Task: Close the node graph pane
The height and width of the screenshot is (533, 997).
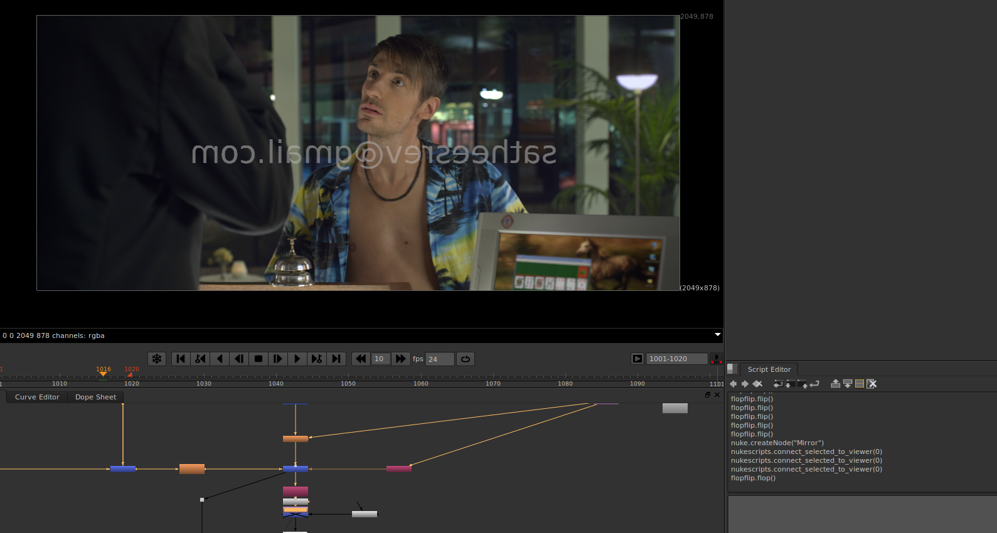Action: 717,395
